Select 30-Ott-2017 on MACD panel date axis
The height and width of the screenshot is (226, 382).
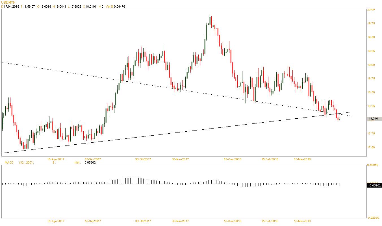point(143,221)
